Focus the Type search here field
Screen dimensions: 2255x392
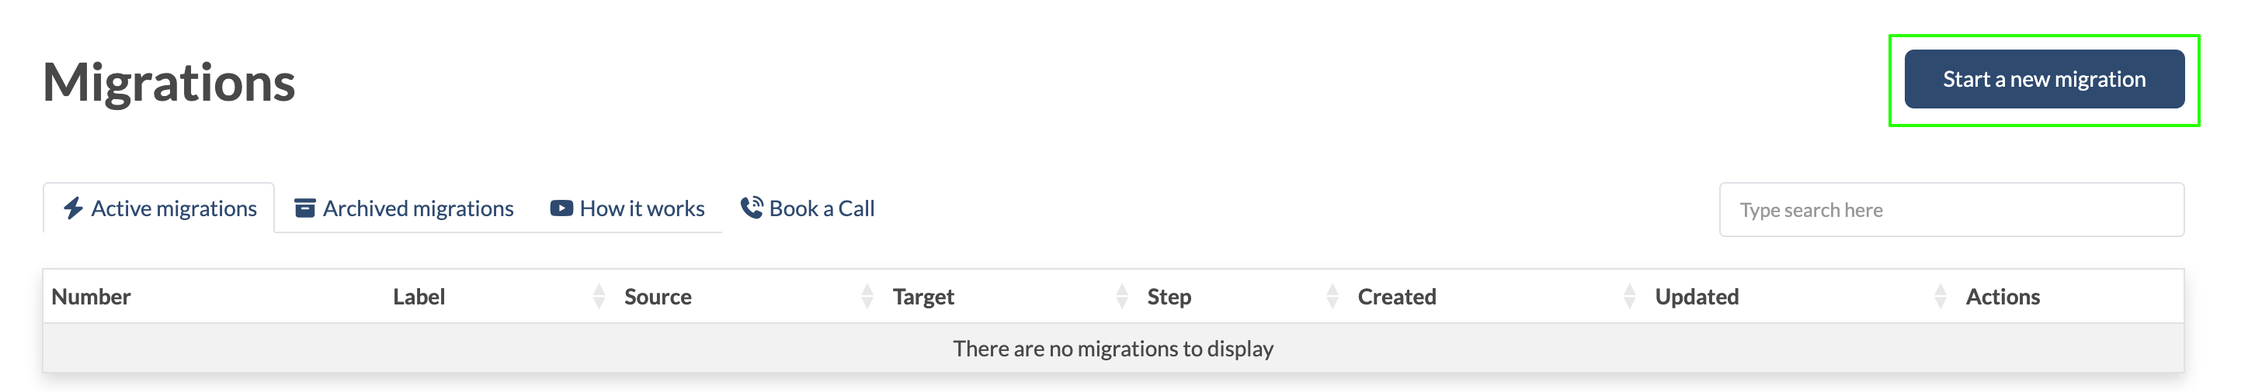[1951, 211]
